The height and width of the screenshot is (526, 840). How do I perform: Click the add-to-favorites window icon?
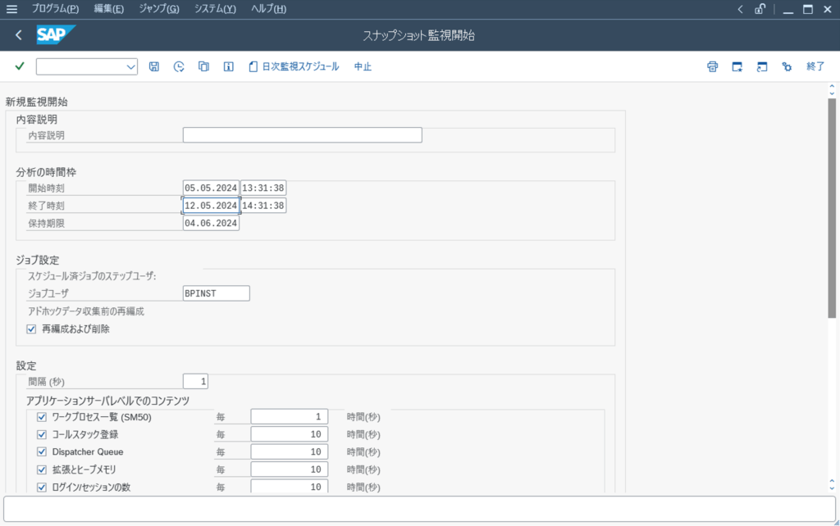coord(736,66)
